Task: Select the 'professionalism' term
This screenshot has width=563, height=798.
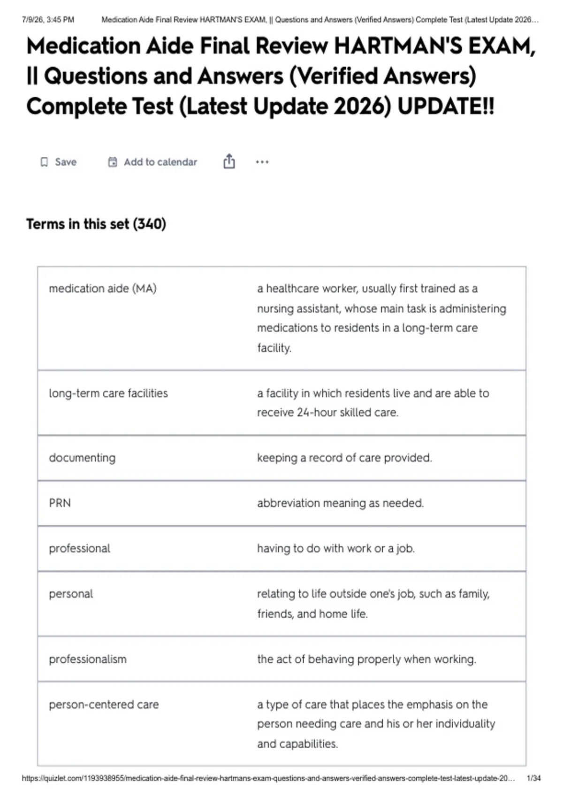Action: pos(88,659)
